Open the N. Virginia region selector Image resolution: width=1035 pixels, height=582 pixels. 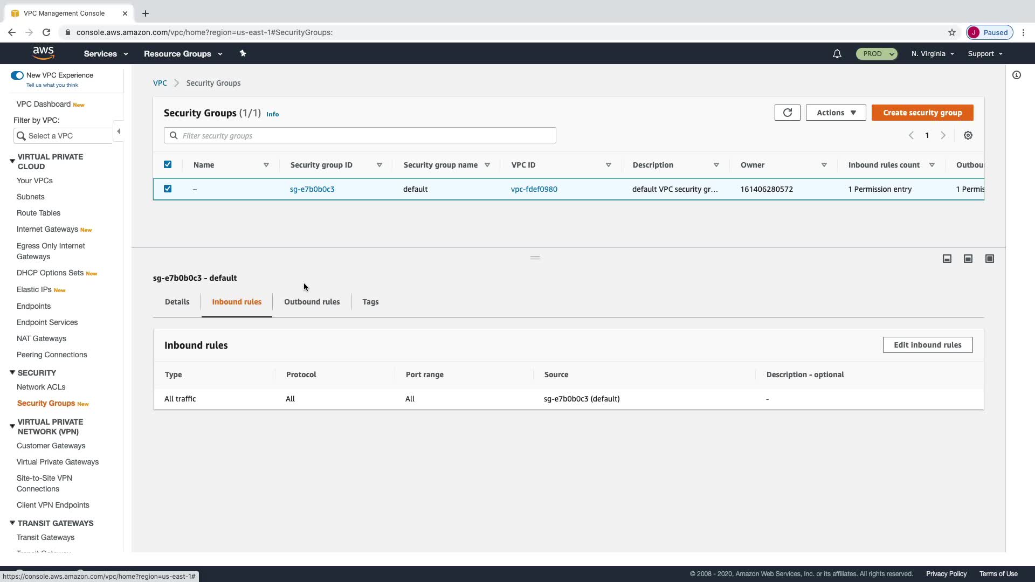coord(933,54)
